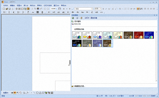Toggle the bracketed italic I button
The image size is (159, 98).
pyautogui.click(x=141, y=9)
